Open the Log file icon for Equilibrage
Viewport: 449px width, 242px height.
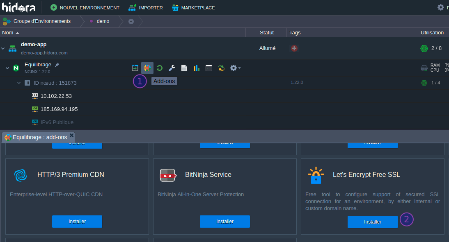point(184,68)
